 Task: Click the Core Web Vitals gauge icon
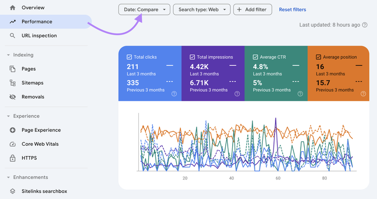point(13,144)
